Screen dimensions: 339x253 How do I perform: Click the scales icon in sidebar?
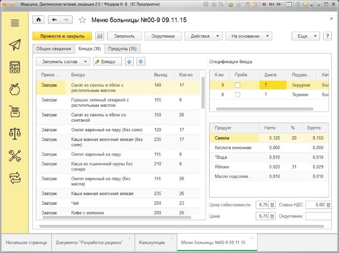coord(15,134)
